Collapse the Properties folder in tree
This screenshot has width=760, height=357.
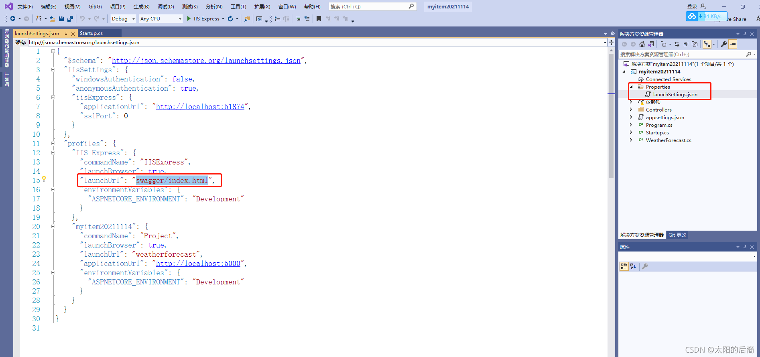[631, 87]
